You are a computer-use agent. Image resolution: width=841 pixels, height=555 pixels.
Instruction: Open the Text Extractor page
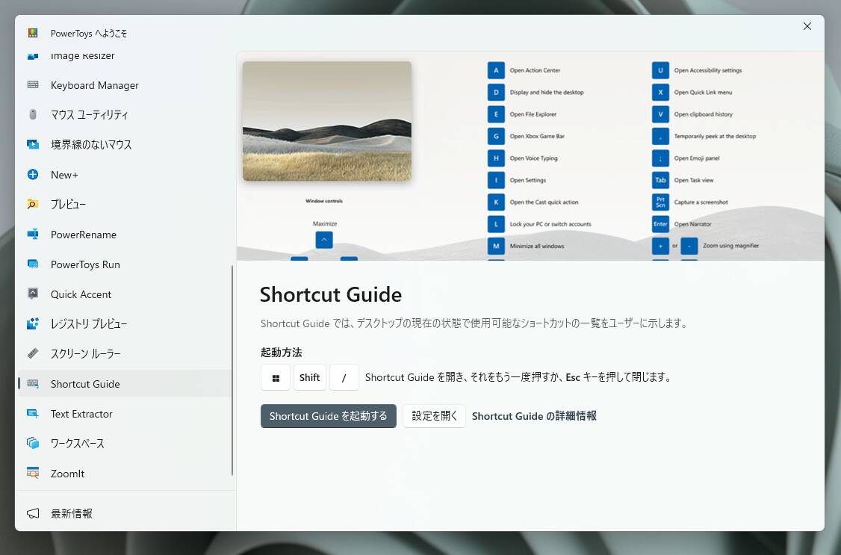click(x=125, y=413)
